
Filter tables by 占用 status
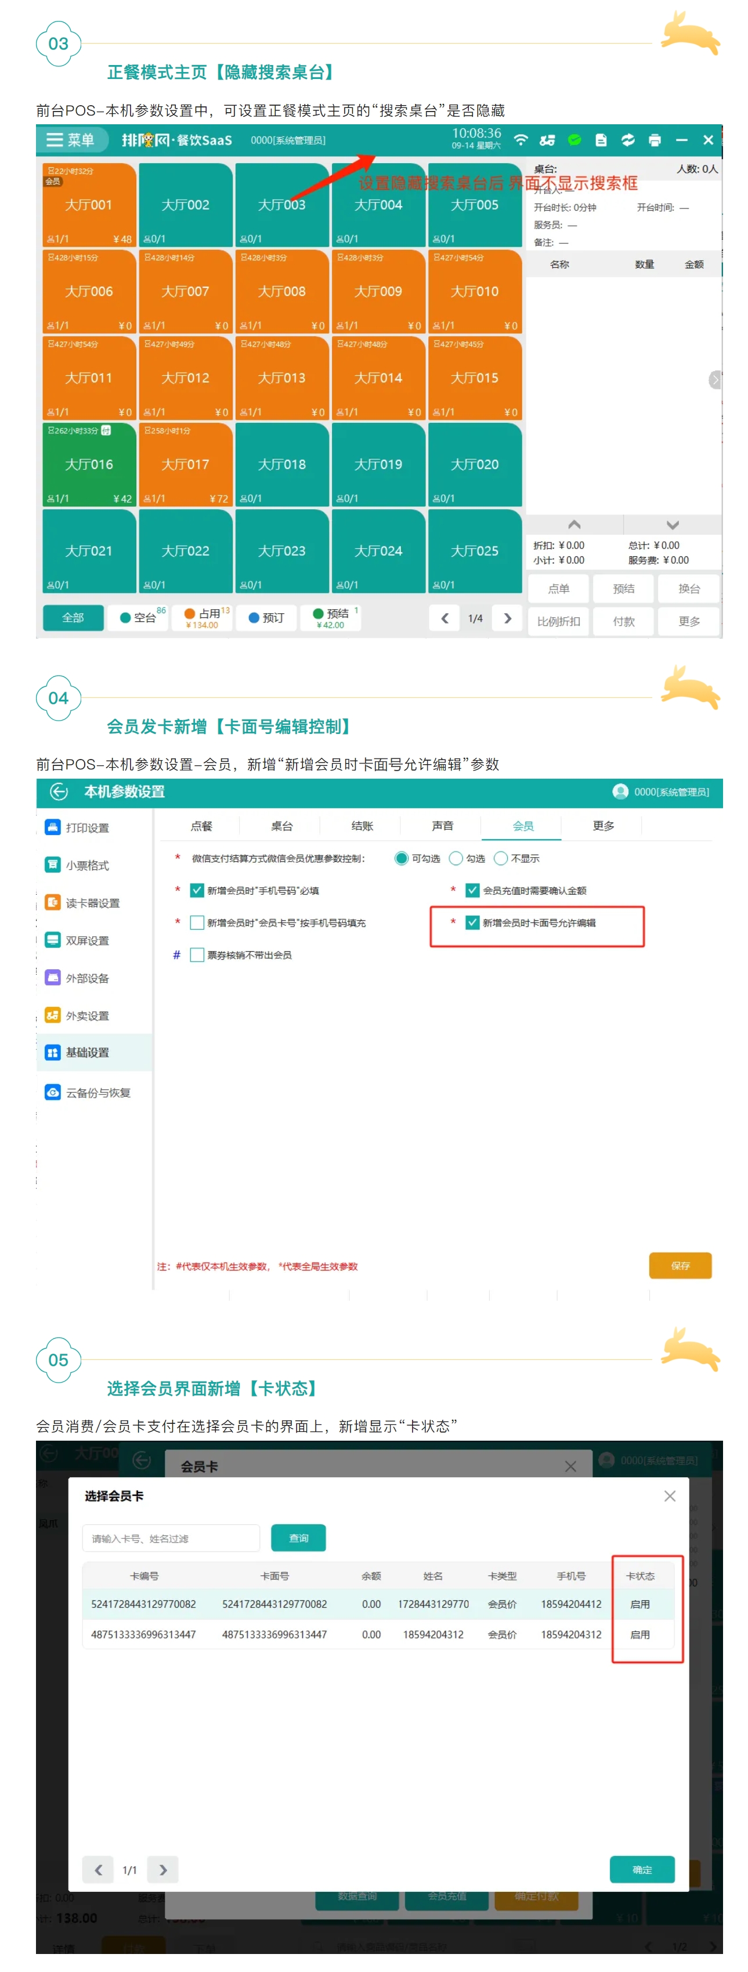pos(203,618)
